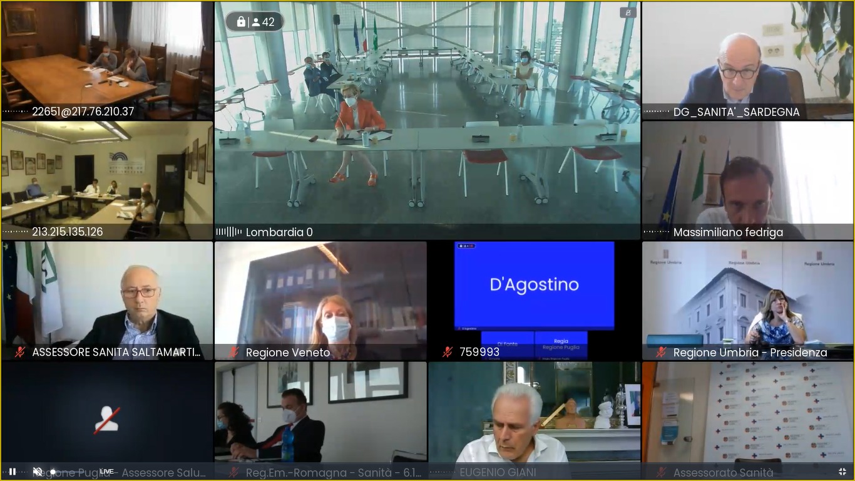Click the lock icon in meeting badge
The width and height of the screenshot is (855, 481).
(241, 22)
